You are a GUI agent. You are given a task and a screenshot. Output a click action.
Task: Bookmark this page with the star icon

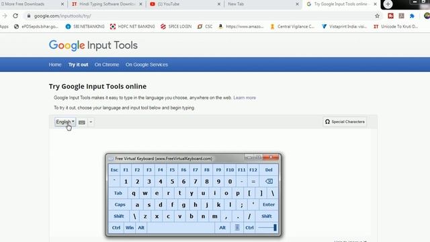[x=378, y=16]
